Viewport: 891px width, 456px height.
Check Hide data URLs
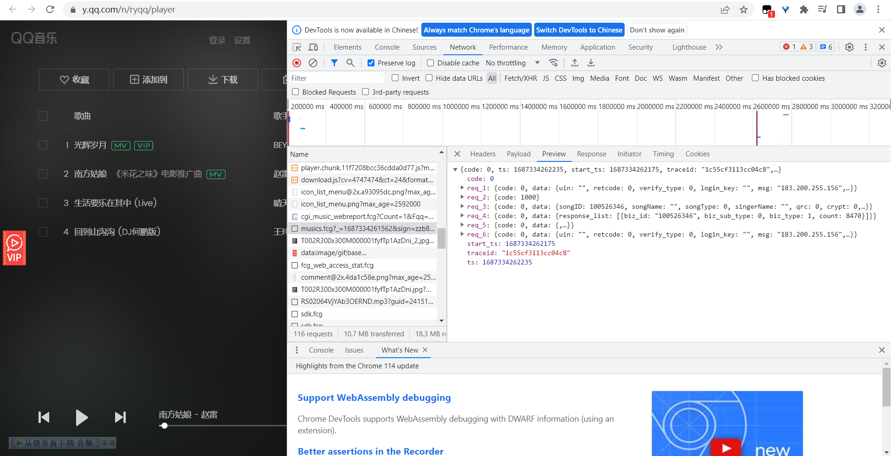pyautogui.click(x=429, y=78)
